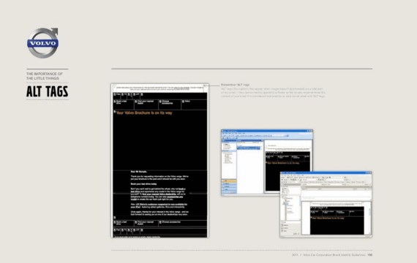Screen dimensions: 417x263
Task: Click the "Remember 'ALT' tags" caption title
Action: (235, 85)
